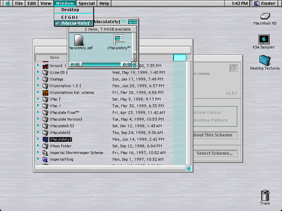Select the Desktop Textures folder icon
Viewport: 282px width, 211px height.
tap(265, 60)
